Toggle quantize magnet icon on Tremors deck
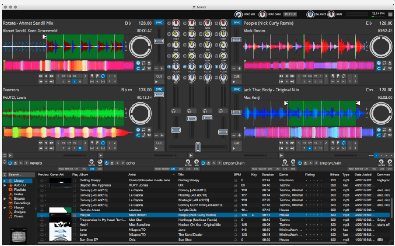This screenshot has height=246, width=395. coord(138,135)
